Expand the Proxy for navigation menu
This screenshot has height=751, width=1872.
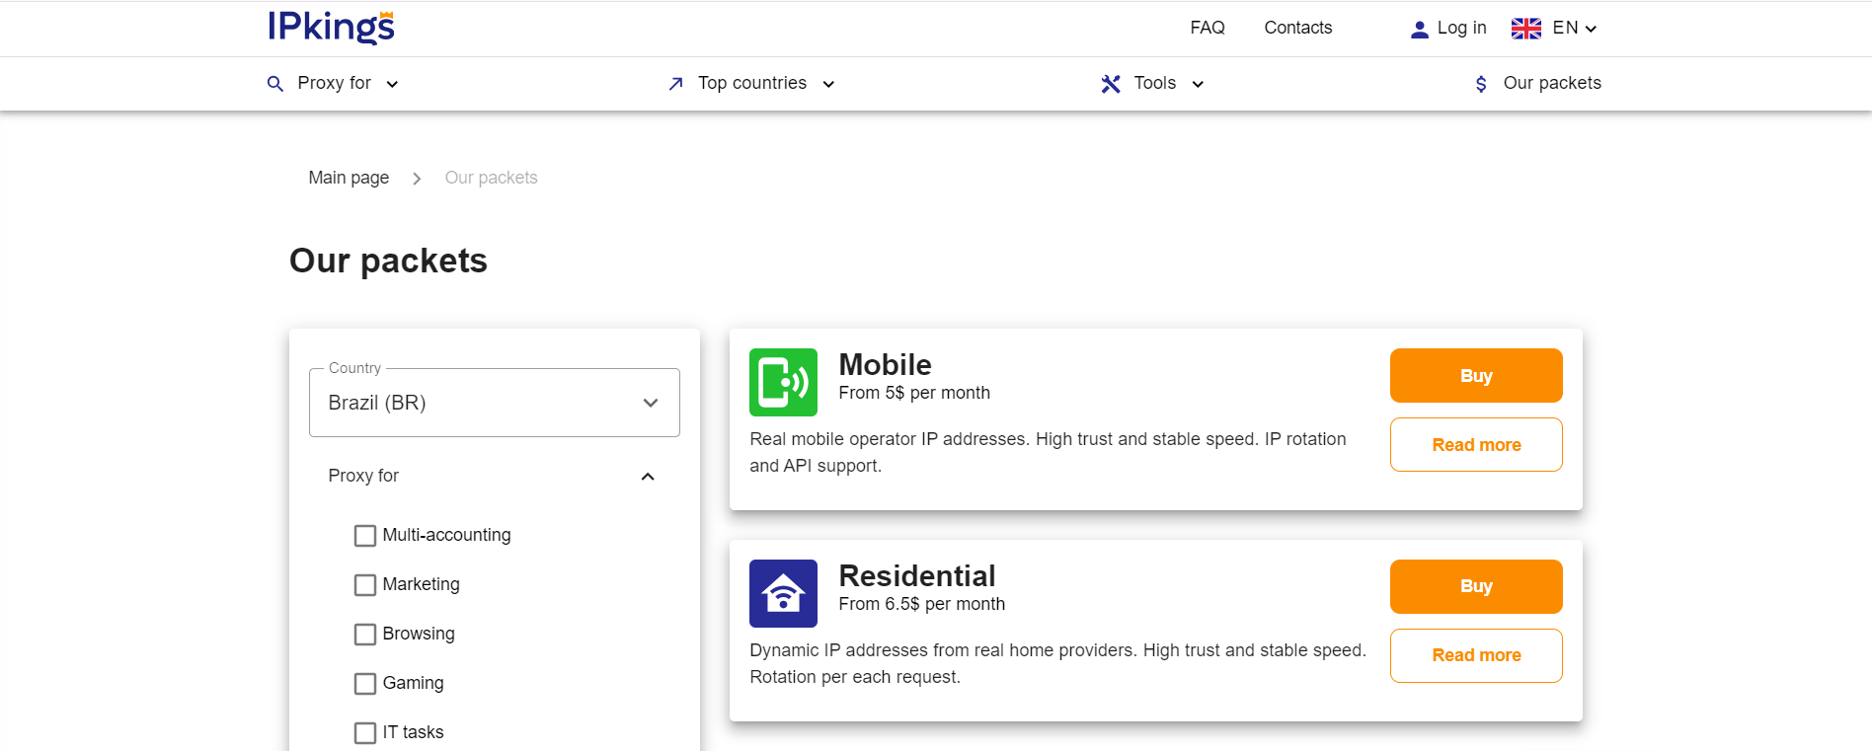(x=334, y=84)
